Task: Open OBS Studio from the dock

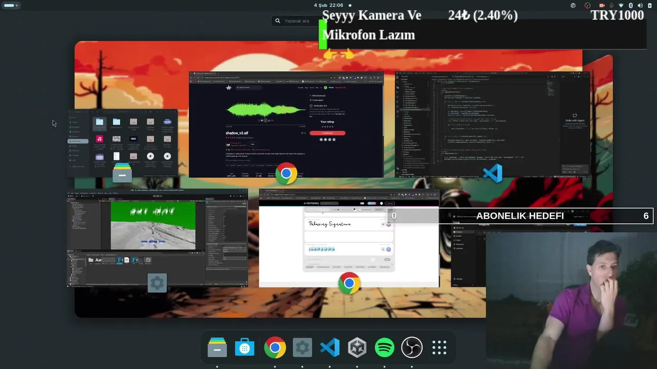Action: coord(412,348)
